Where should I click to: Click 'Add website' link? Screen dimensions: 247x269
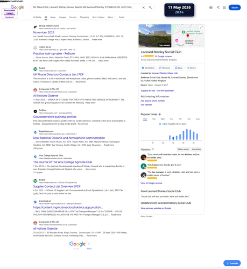146,105
